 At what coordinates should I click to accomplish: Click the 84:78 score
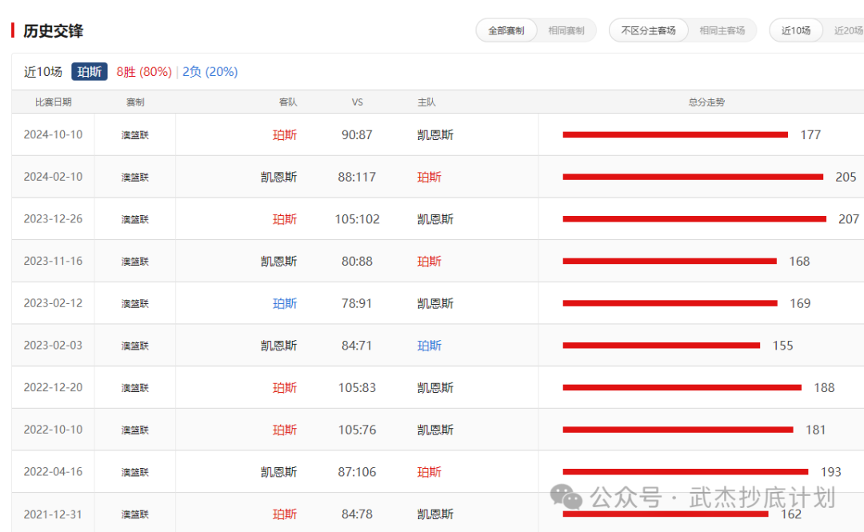tap(357, 514)
